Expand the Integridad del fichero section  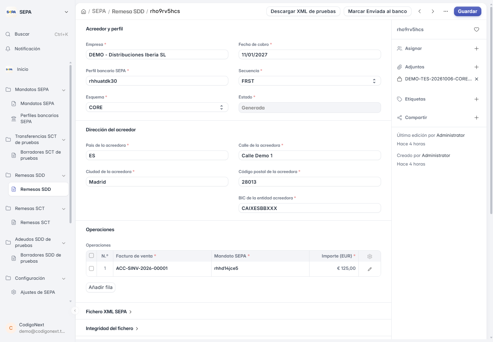[x=112, y=328]
